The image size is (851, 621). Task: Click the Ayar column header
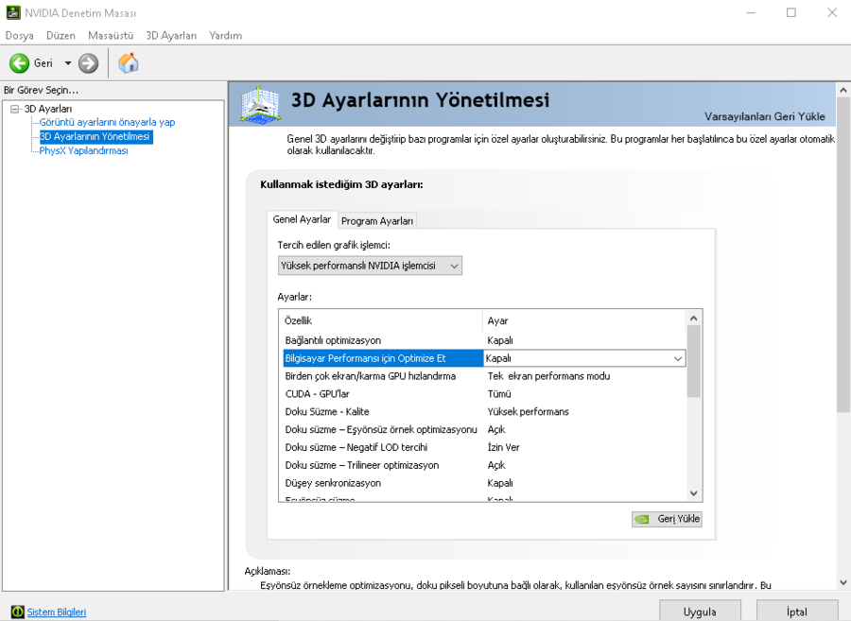(584, 320)
